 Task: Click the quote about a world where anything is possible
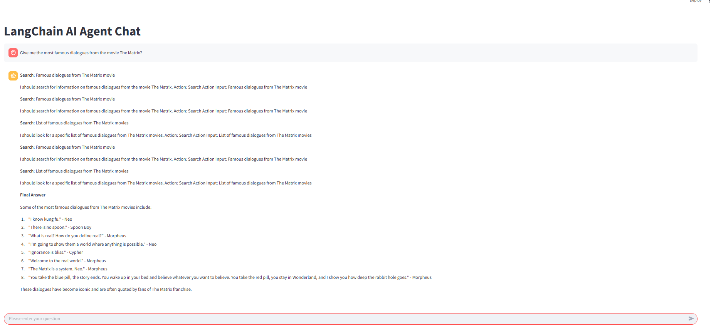(92, 244)
